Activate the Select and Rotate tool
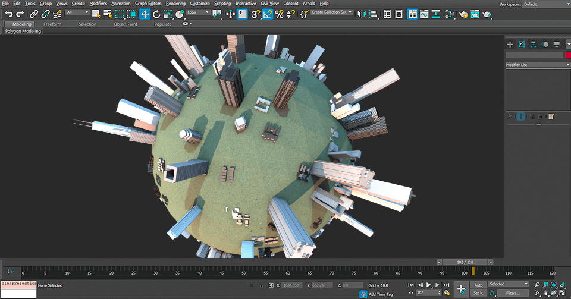The width and height of the screenshot is (571, 299). pyautogui.click(x=156, y=14)
